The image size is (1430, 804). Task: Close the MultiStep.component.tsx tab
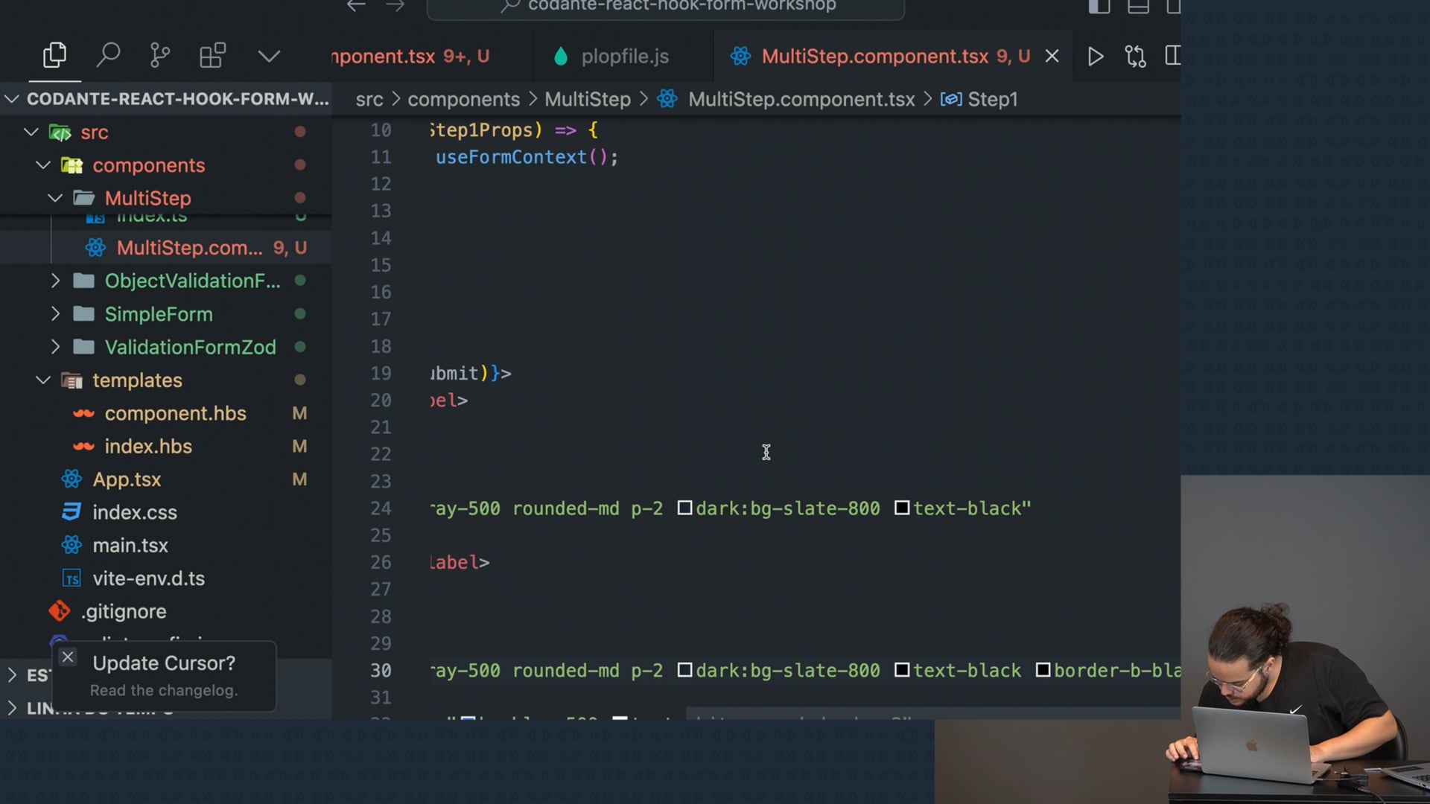coord(1052,57)
